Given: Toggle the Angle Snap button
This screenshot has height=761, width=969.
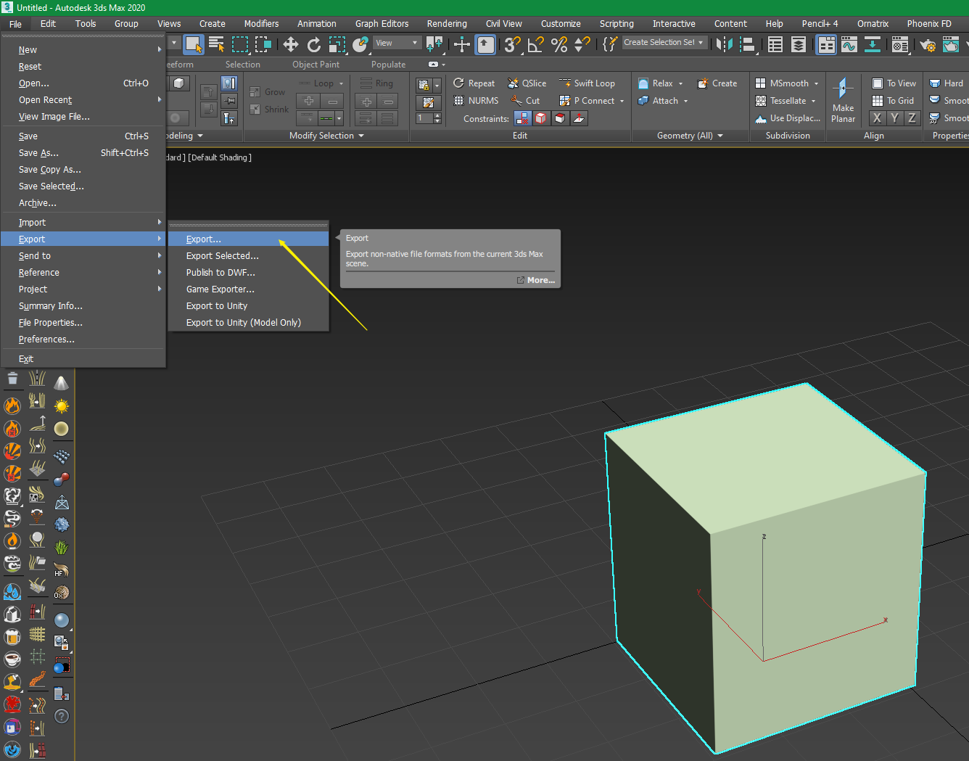Looking at the screenshot, I should (536, 45).
